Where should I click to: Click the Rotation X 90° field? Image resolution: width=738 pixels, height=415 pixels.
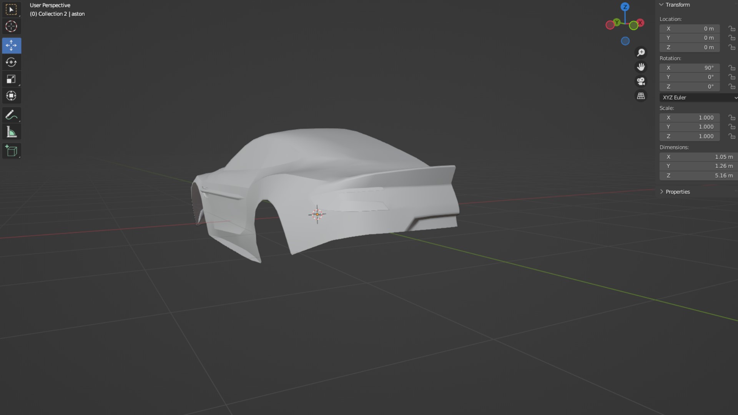[690, 68]
